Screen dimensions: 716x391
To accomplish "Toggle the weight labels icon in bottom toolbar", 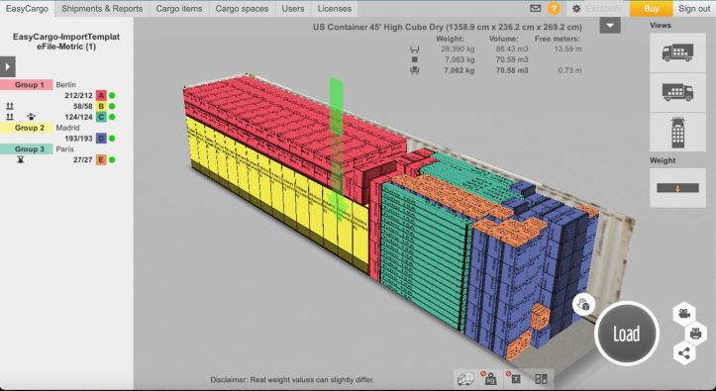I will [489, 378].
